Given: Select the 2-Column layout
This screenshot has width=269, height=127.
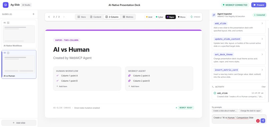Looking at the screenshot, I should click(112, 17).
